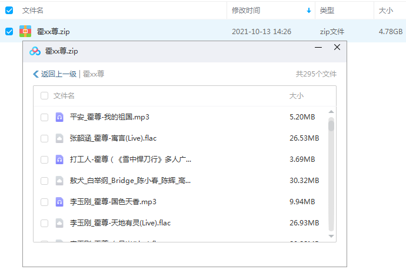Viewport: 406px width, 276px height.
Task: Click the zip archive icon for 霍xx尊.zip
Action: 25,32
